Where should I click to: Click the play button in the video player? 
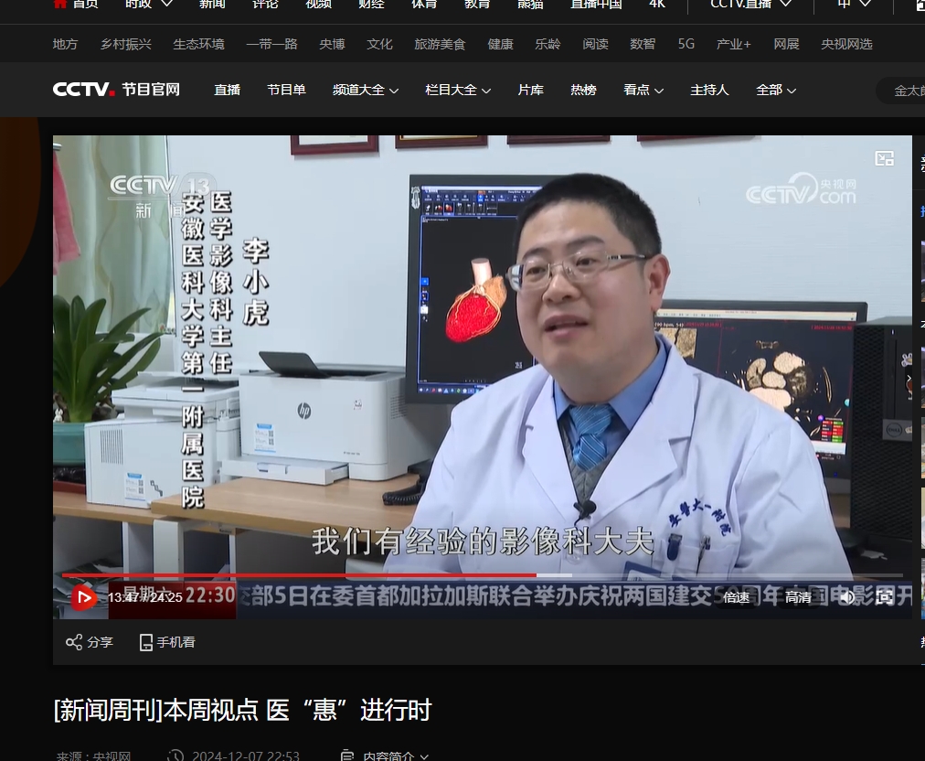coord(83,597)
